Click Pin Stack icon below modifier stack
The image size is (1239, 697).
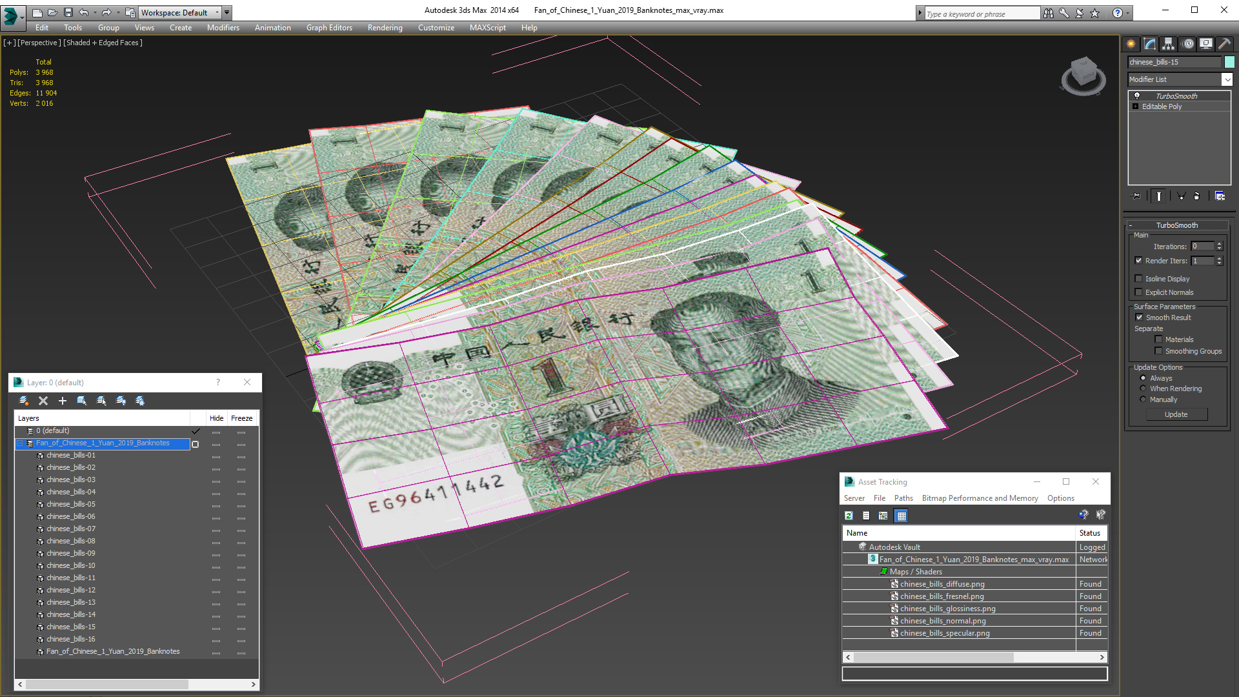[x=1136, y=196]
